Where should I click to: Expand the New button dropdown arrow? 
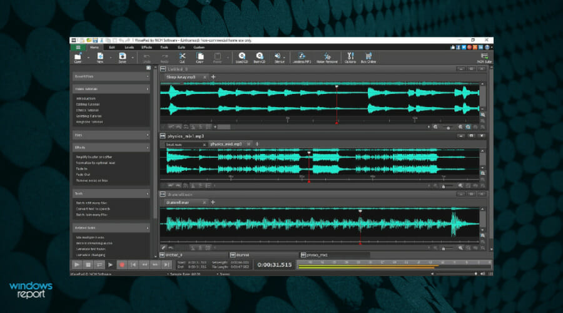110,58
